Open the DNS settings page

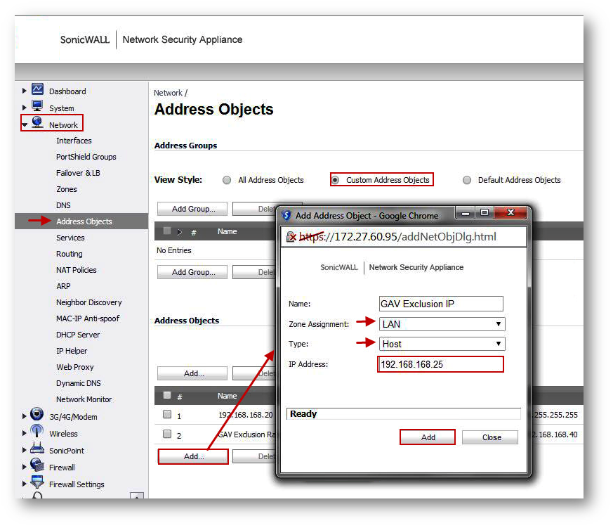click(x=63, y=205)
